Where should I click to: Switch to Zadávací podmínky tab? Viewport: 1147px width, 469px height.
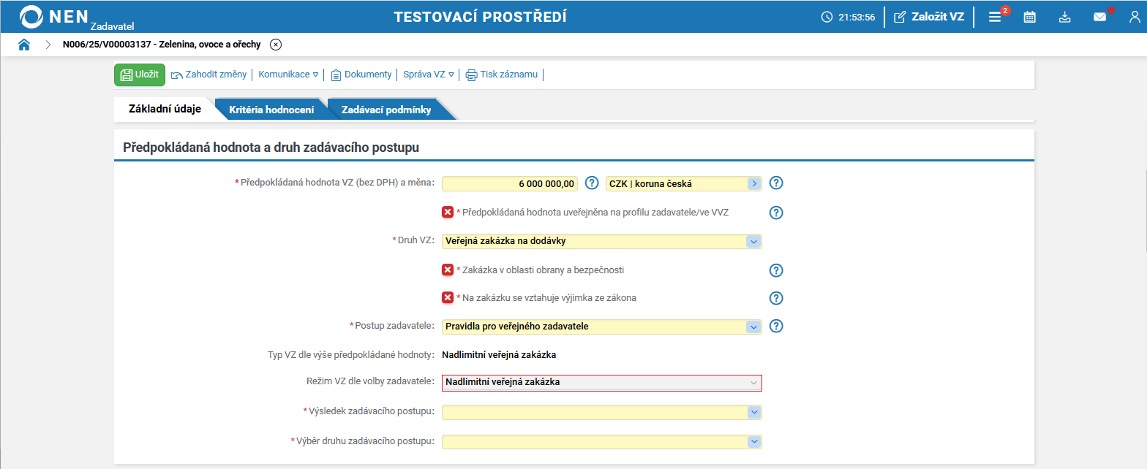point(386,110)
